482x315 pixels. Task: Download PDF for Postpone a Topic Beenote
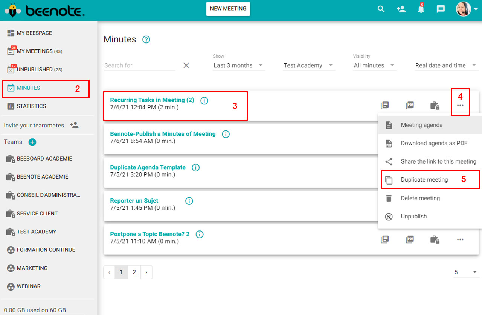[x=410, y=239]
